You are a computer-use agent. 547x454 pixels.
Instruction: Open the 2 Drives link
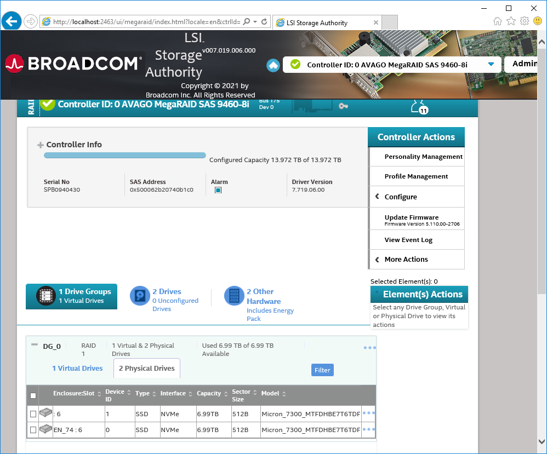(167, 291)
